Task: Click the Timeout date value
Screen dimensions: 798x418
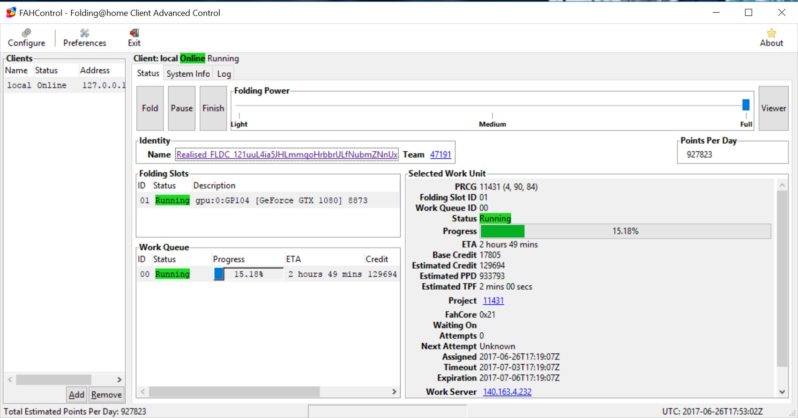Action: tap(519, 367)
